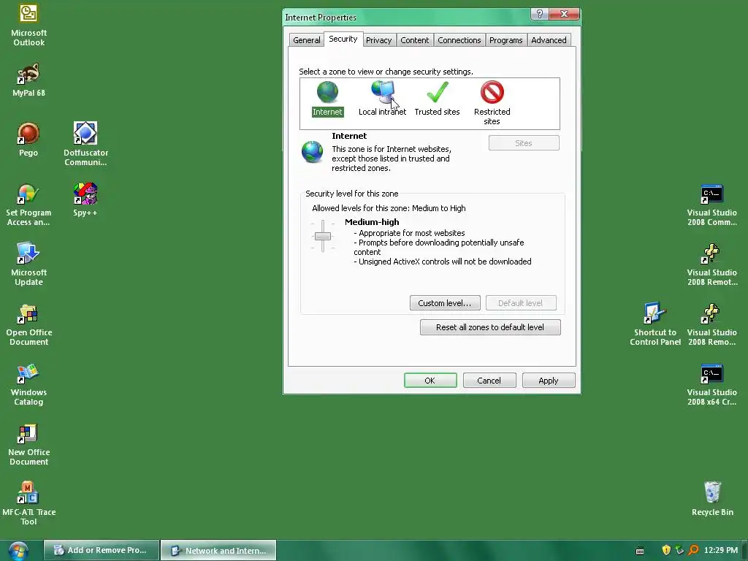
Task: Click the Security tab
Action: [343, 39]
